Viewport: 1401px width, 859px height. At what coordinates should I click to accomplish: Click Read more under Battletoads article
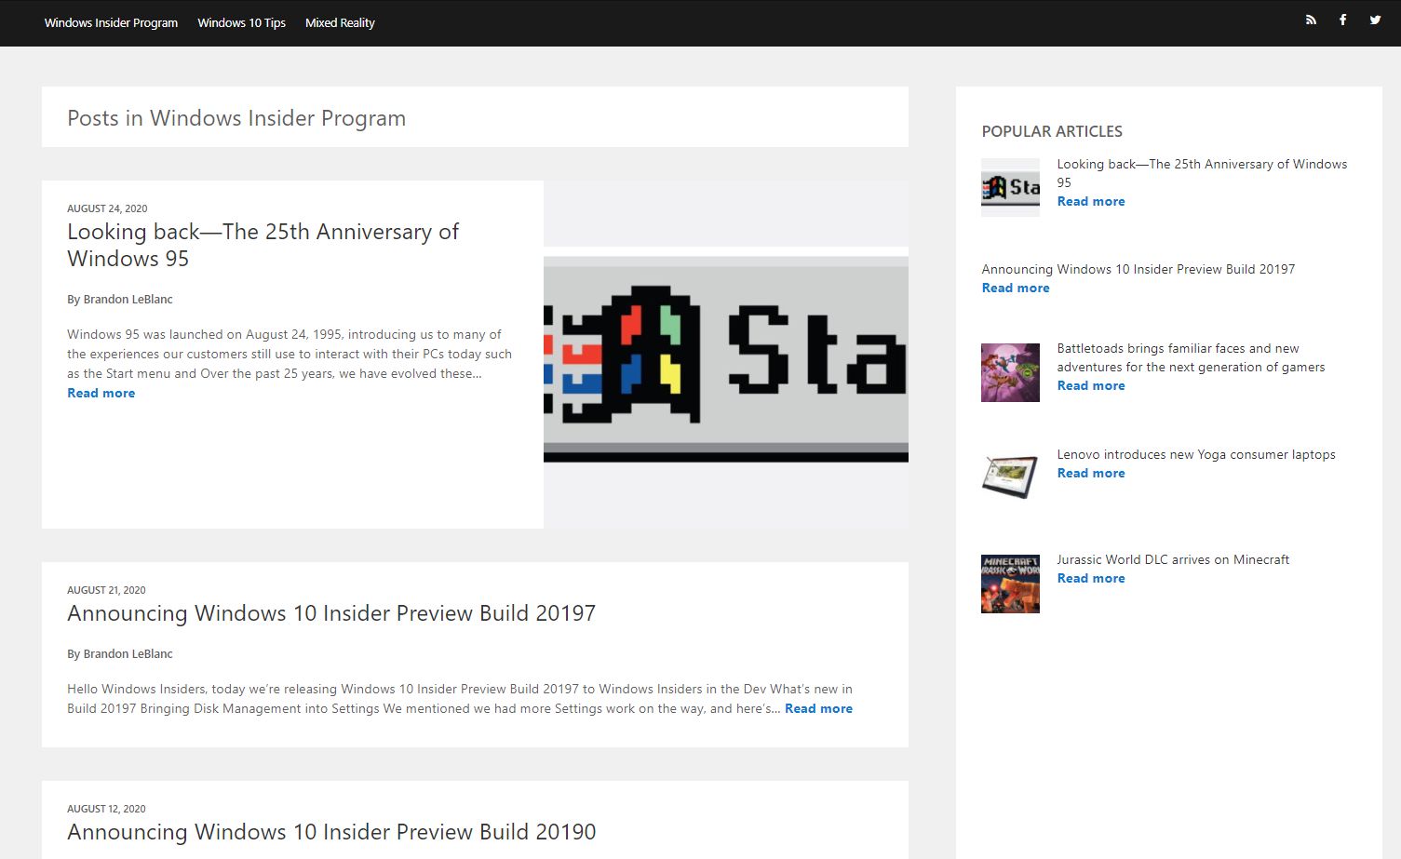coord(1091,385)
